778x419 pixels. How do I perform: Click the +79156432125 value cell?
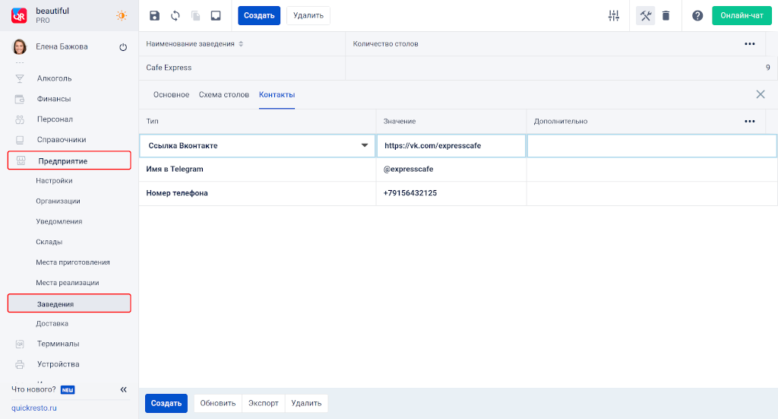[451, 193]
